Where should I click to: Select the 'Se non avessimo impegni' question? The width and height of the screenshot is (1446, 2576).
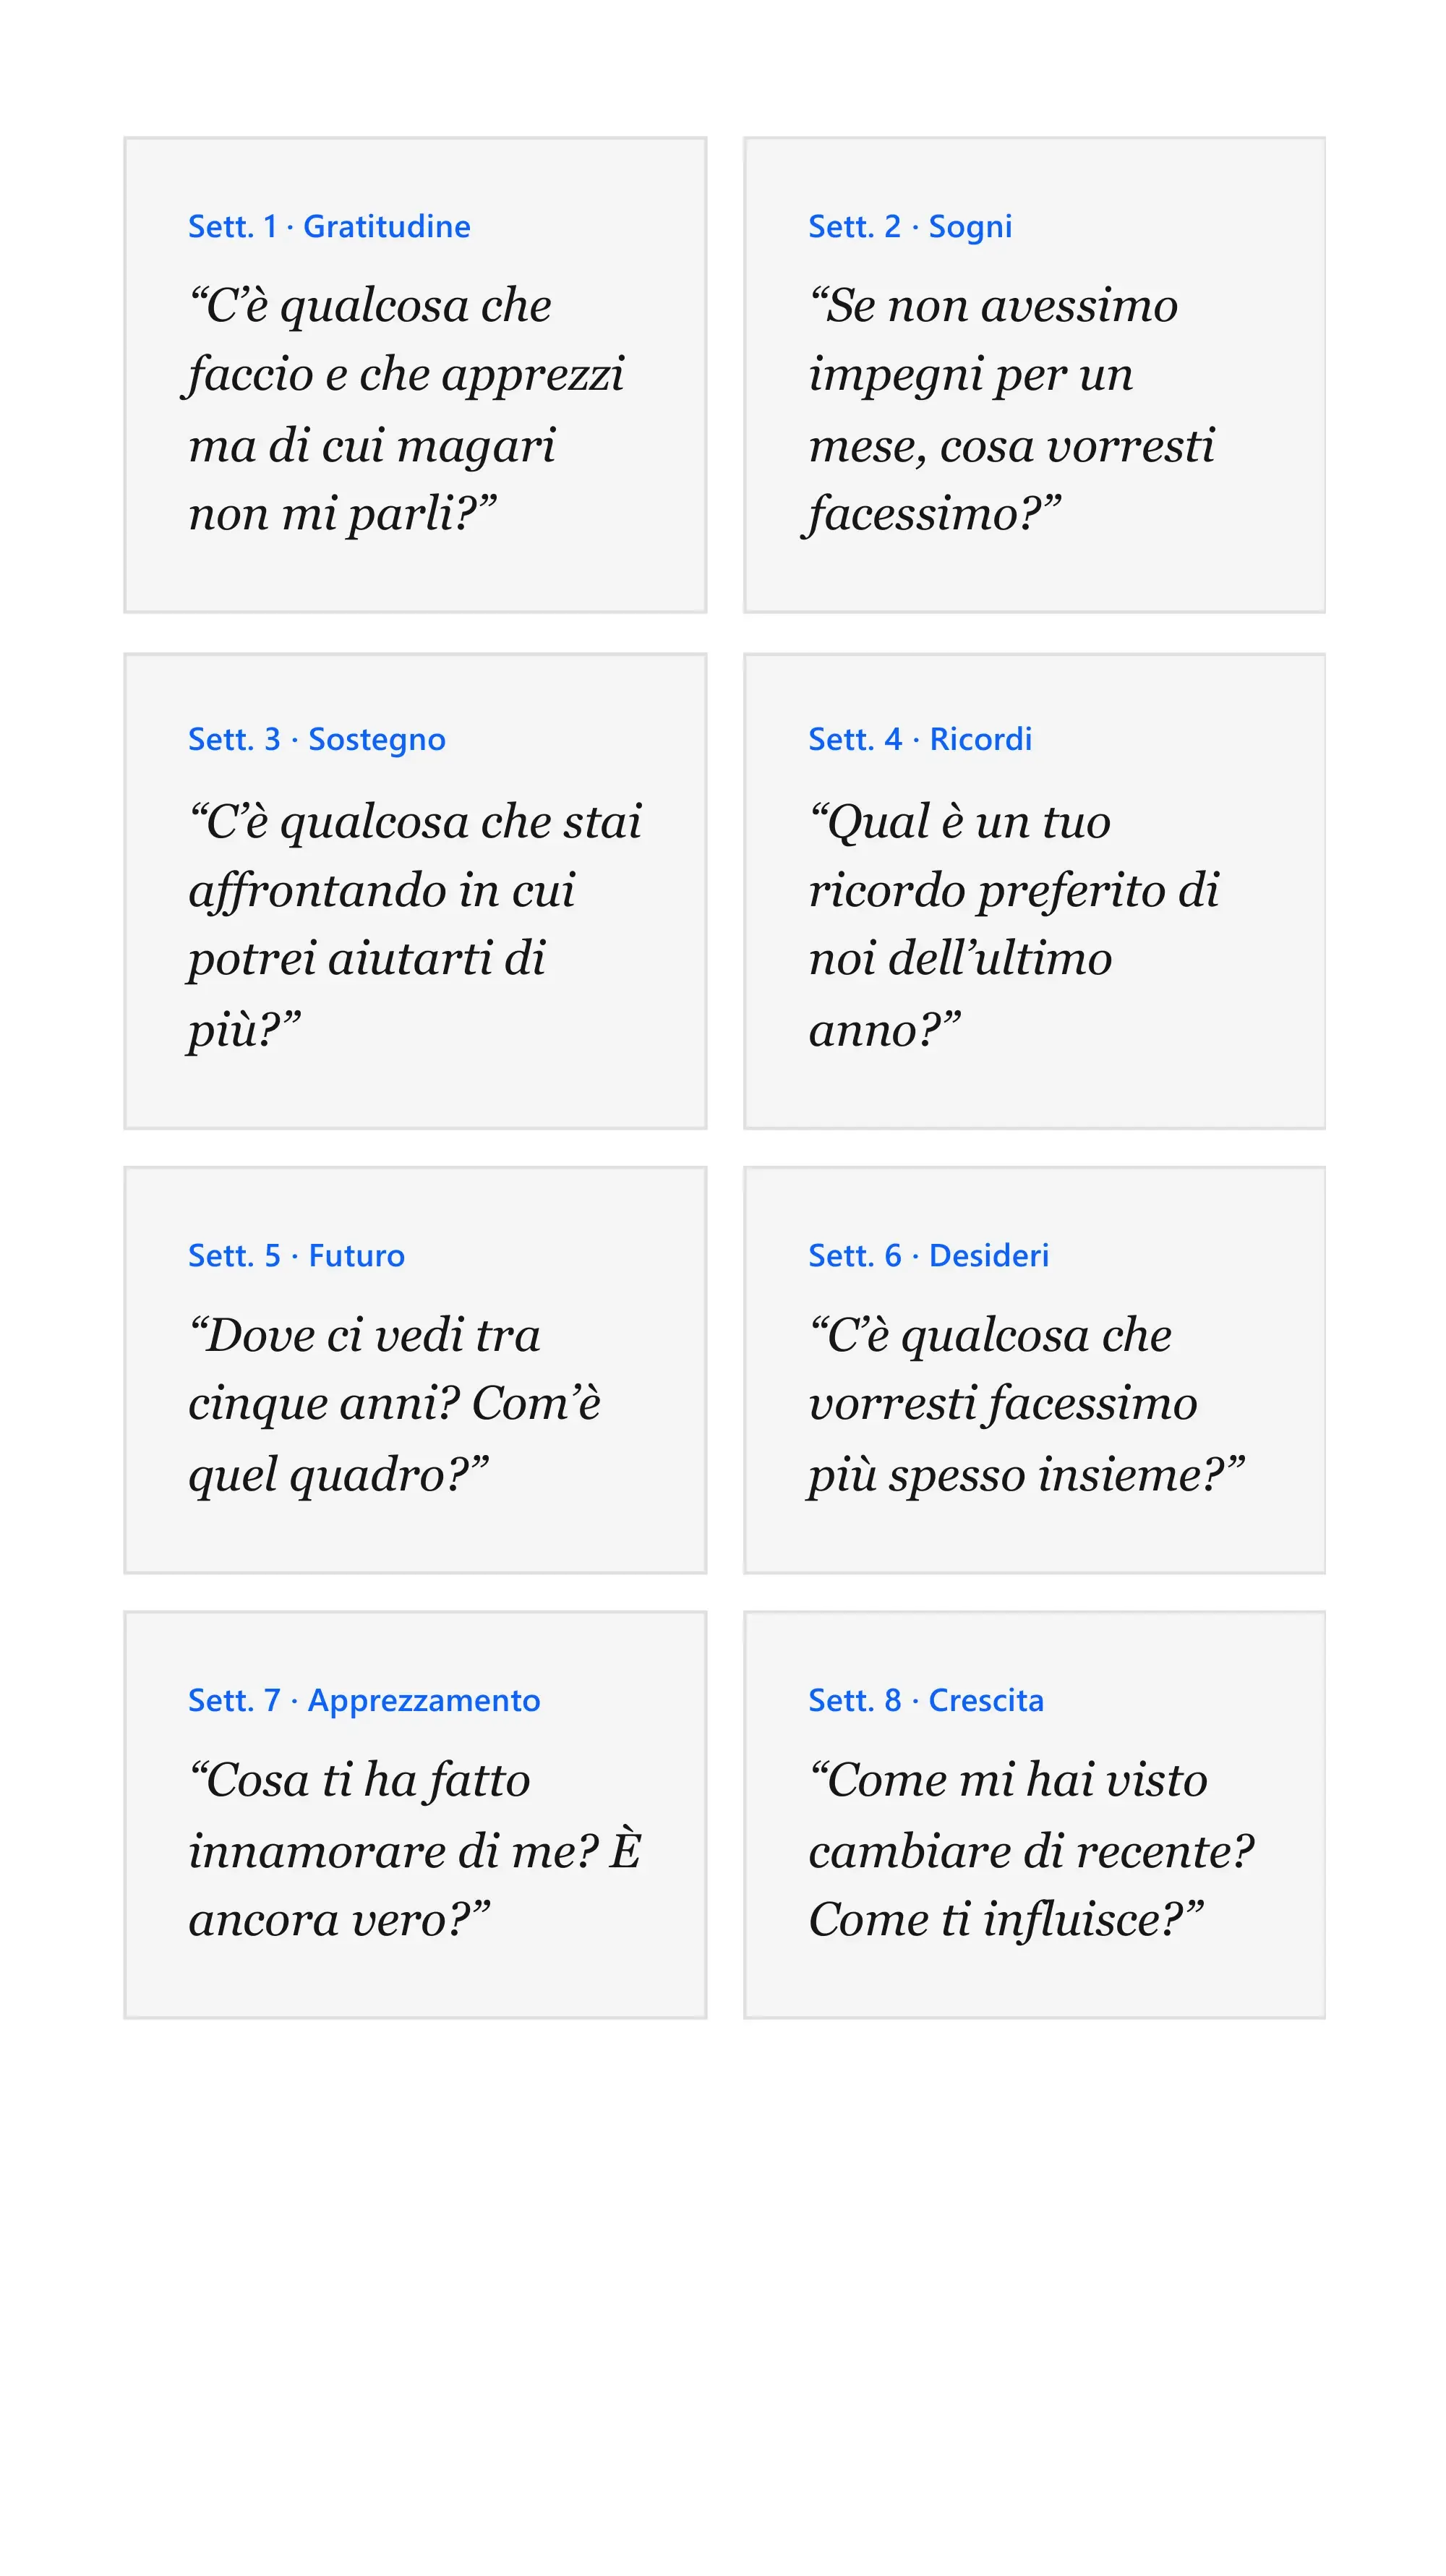pos(1011,411)
